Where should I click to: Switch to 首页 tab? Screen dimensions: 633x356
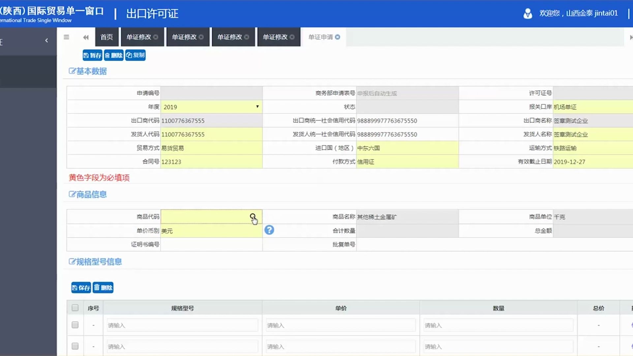(107, 37)
